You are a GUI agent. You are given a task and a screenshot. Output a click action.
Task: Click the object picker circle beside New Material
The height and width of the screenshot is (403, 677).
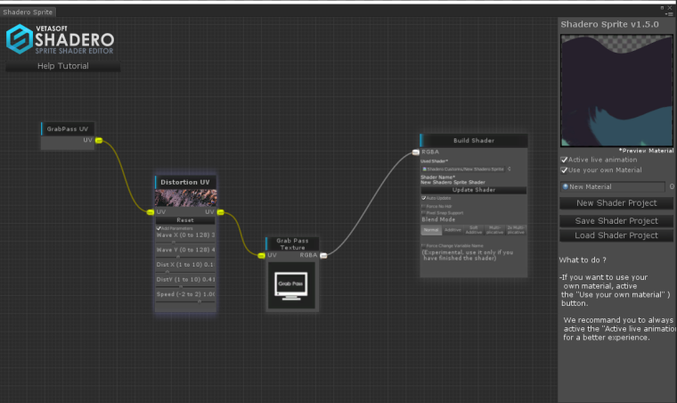click(x=672, y=186)
